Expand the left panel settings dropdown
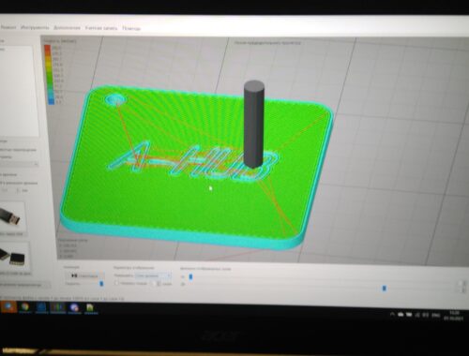This screenshot has height=356, width=469. [x=19, y=164]
